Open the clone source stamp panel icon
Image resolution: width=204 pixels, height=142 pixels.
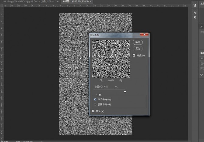tap(195, 5)
